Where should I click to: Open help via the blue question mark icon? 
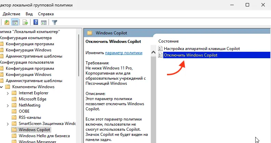click(x=36, y=22)
